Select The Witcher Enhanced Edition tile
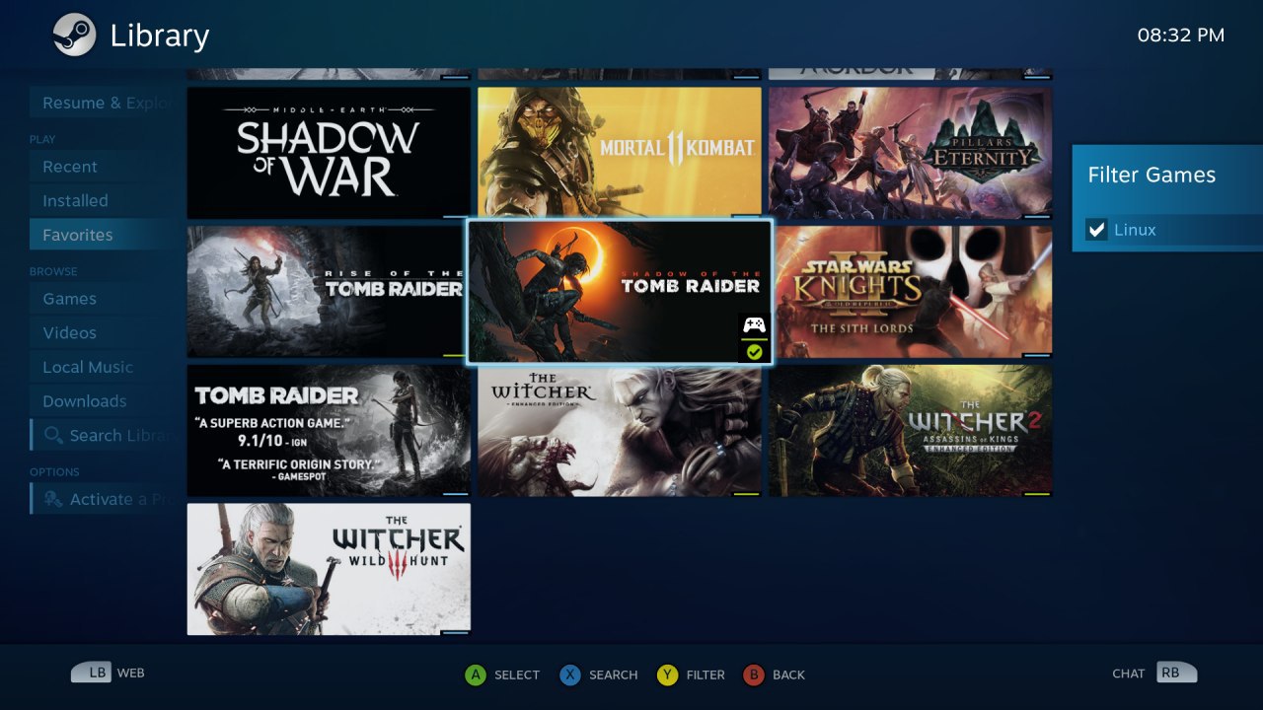The height and width of the screenshot is (710, 1263). tap(620, 431)
